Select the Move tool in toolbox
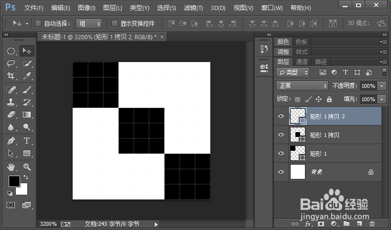391x230 pixels. point(27,51)
